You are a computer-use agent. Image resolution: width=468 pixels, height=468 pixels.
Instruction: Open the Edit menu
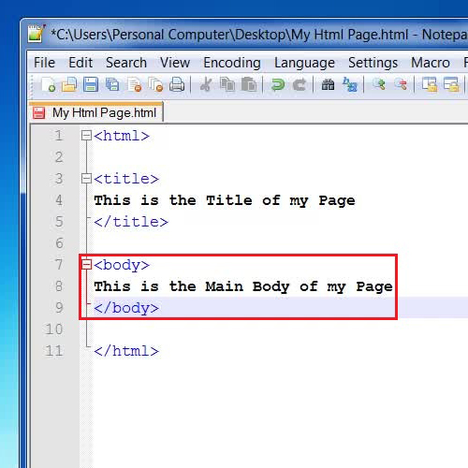tap(80, 63)
